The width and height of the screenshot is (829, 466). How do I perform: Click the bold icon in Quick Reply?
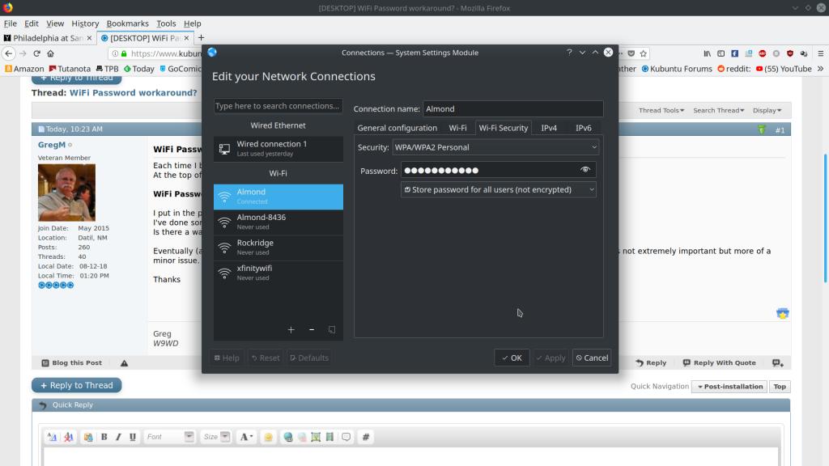tap(104, 437)
